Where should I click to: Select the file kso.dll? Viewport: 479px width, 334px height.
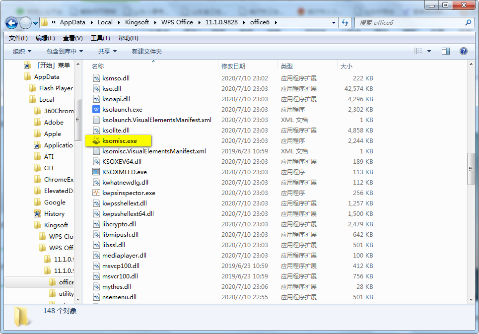(112, 88)
